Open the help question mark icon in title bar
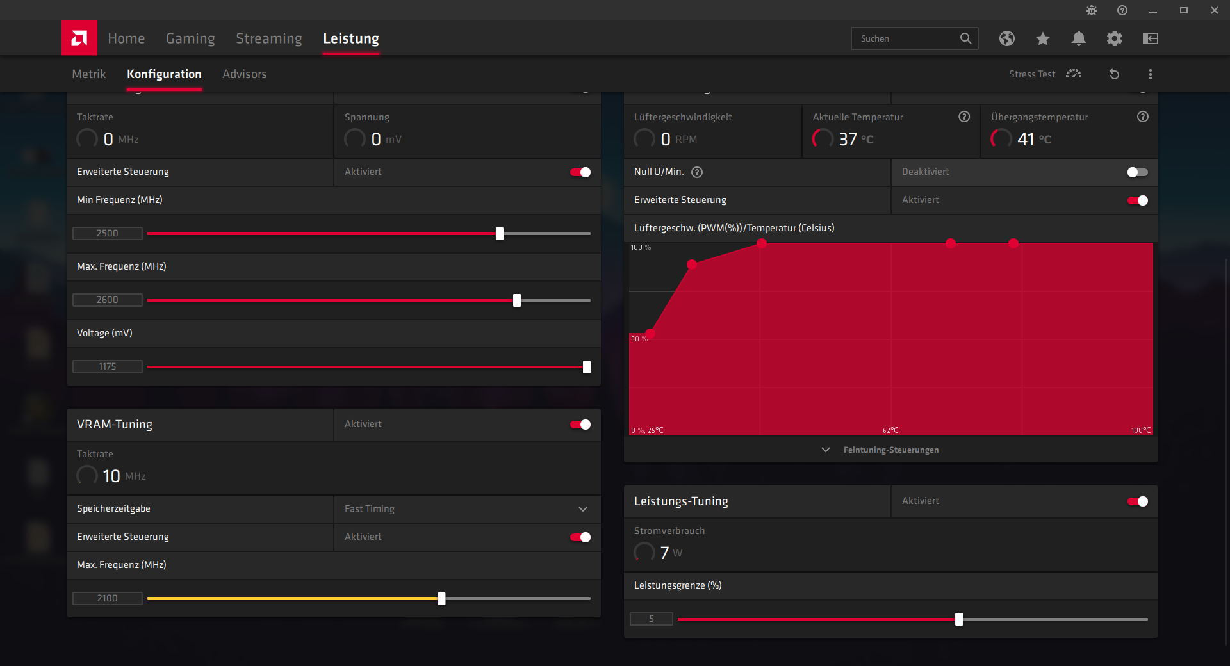Screen dimensions: 1230x666 click(1122, 10)
